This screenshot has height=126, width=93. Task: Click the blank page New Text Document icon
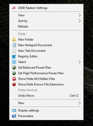14,51
